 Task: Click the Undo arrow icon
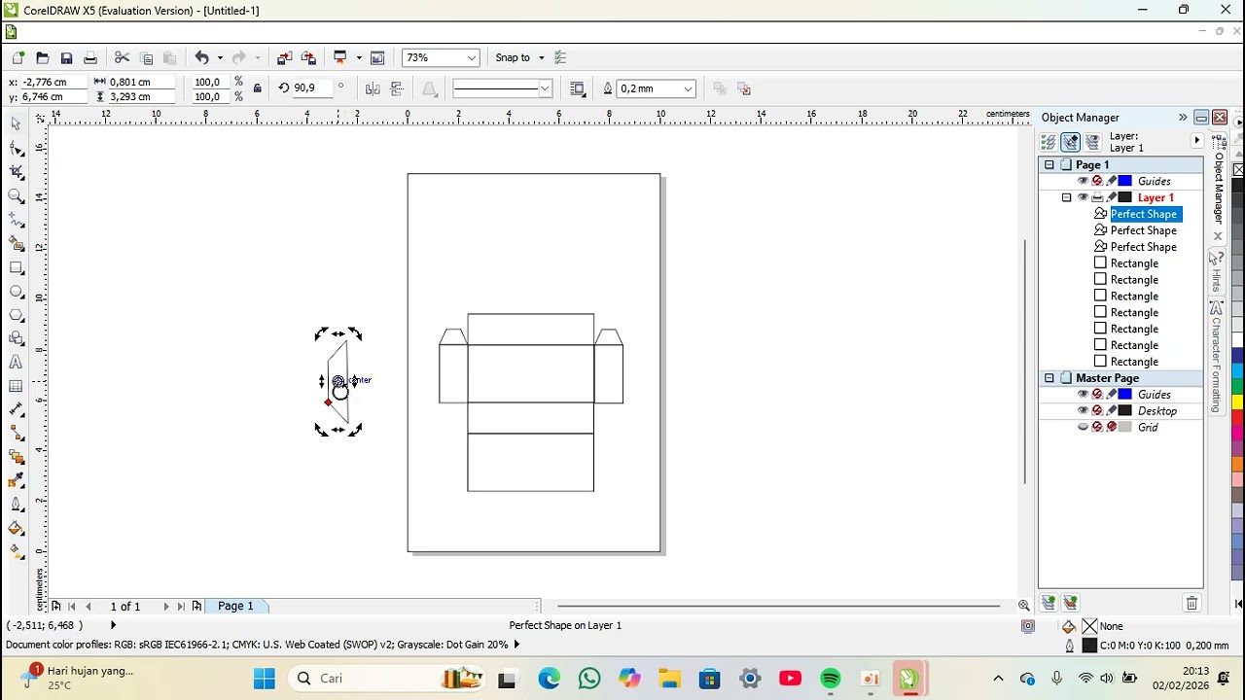point(201,58)
